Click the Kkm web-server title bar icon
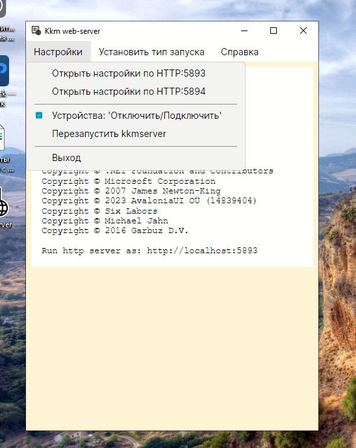Screen dimensions: 356x448 point(36,31)
